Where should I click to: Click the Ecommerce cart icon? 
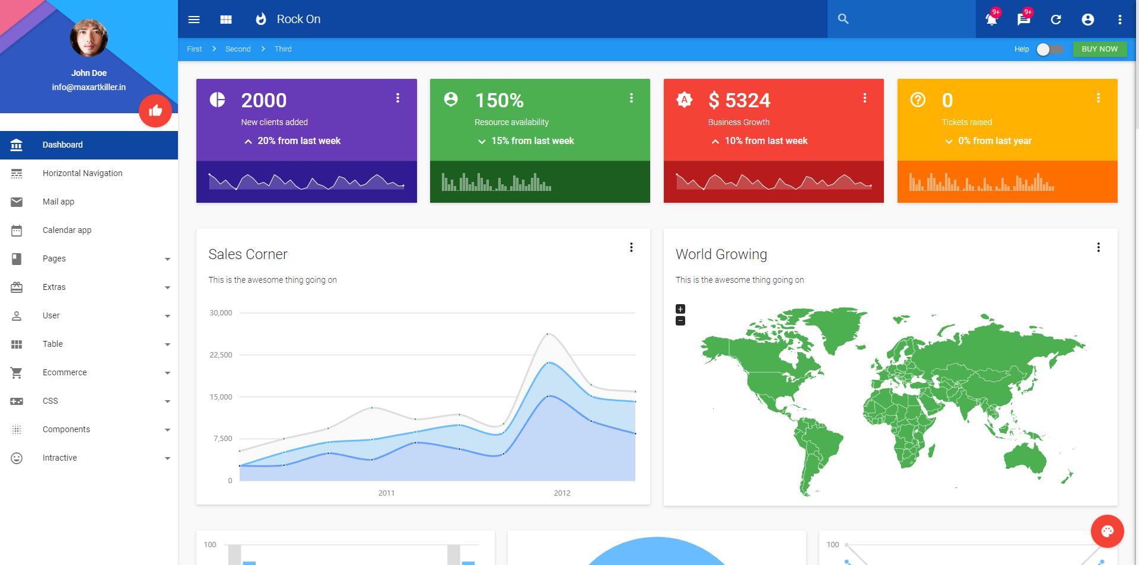[x=17, y=372]
